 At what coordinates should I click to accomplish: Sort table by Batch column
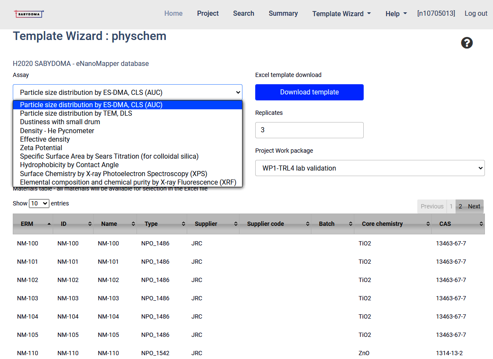coord(331,224)
